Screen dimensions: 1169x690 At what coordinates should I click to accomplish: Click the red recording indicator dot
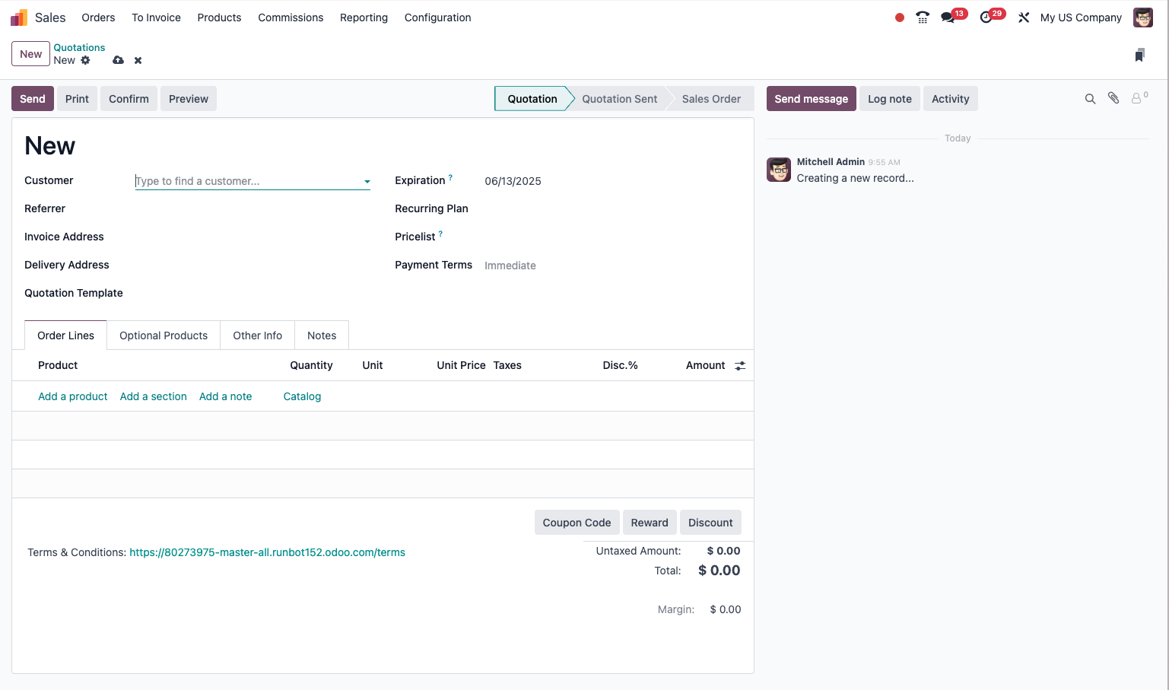[x=900, y=17]
